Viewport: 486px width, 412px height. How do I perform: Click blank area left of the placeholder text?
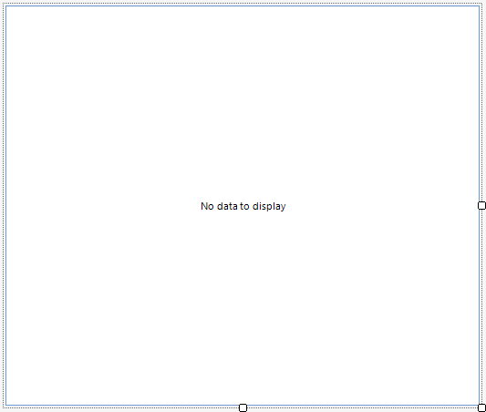tap(102, 206)
